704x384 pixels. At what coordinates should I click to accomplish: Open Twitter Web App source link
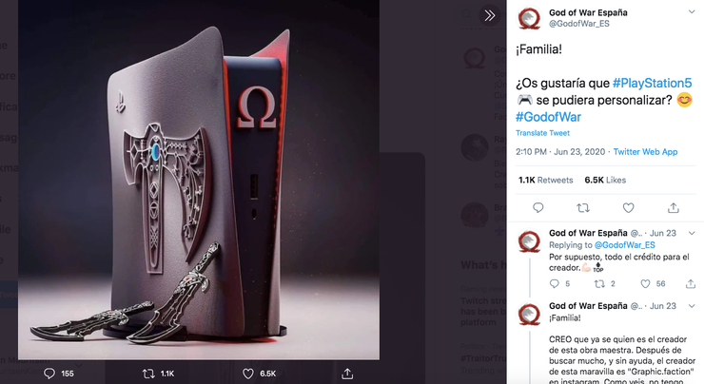(645, 151)
